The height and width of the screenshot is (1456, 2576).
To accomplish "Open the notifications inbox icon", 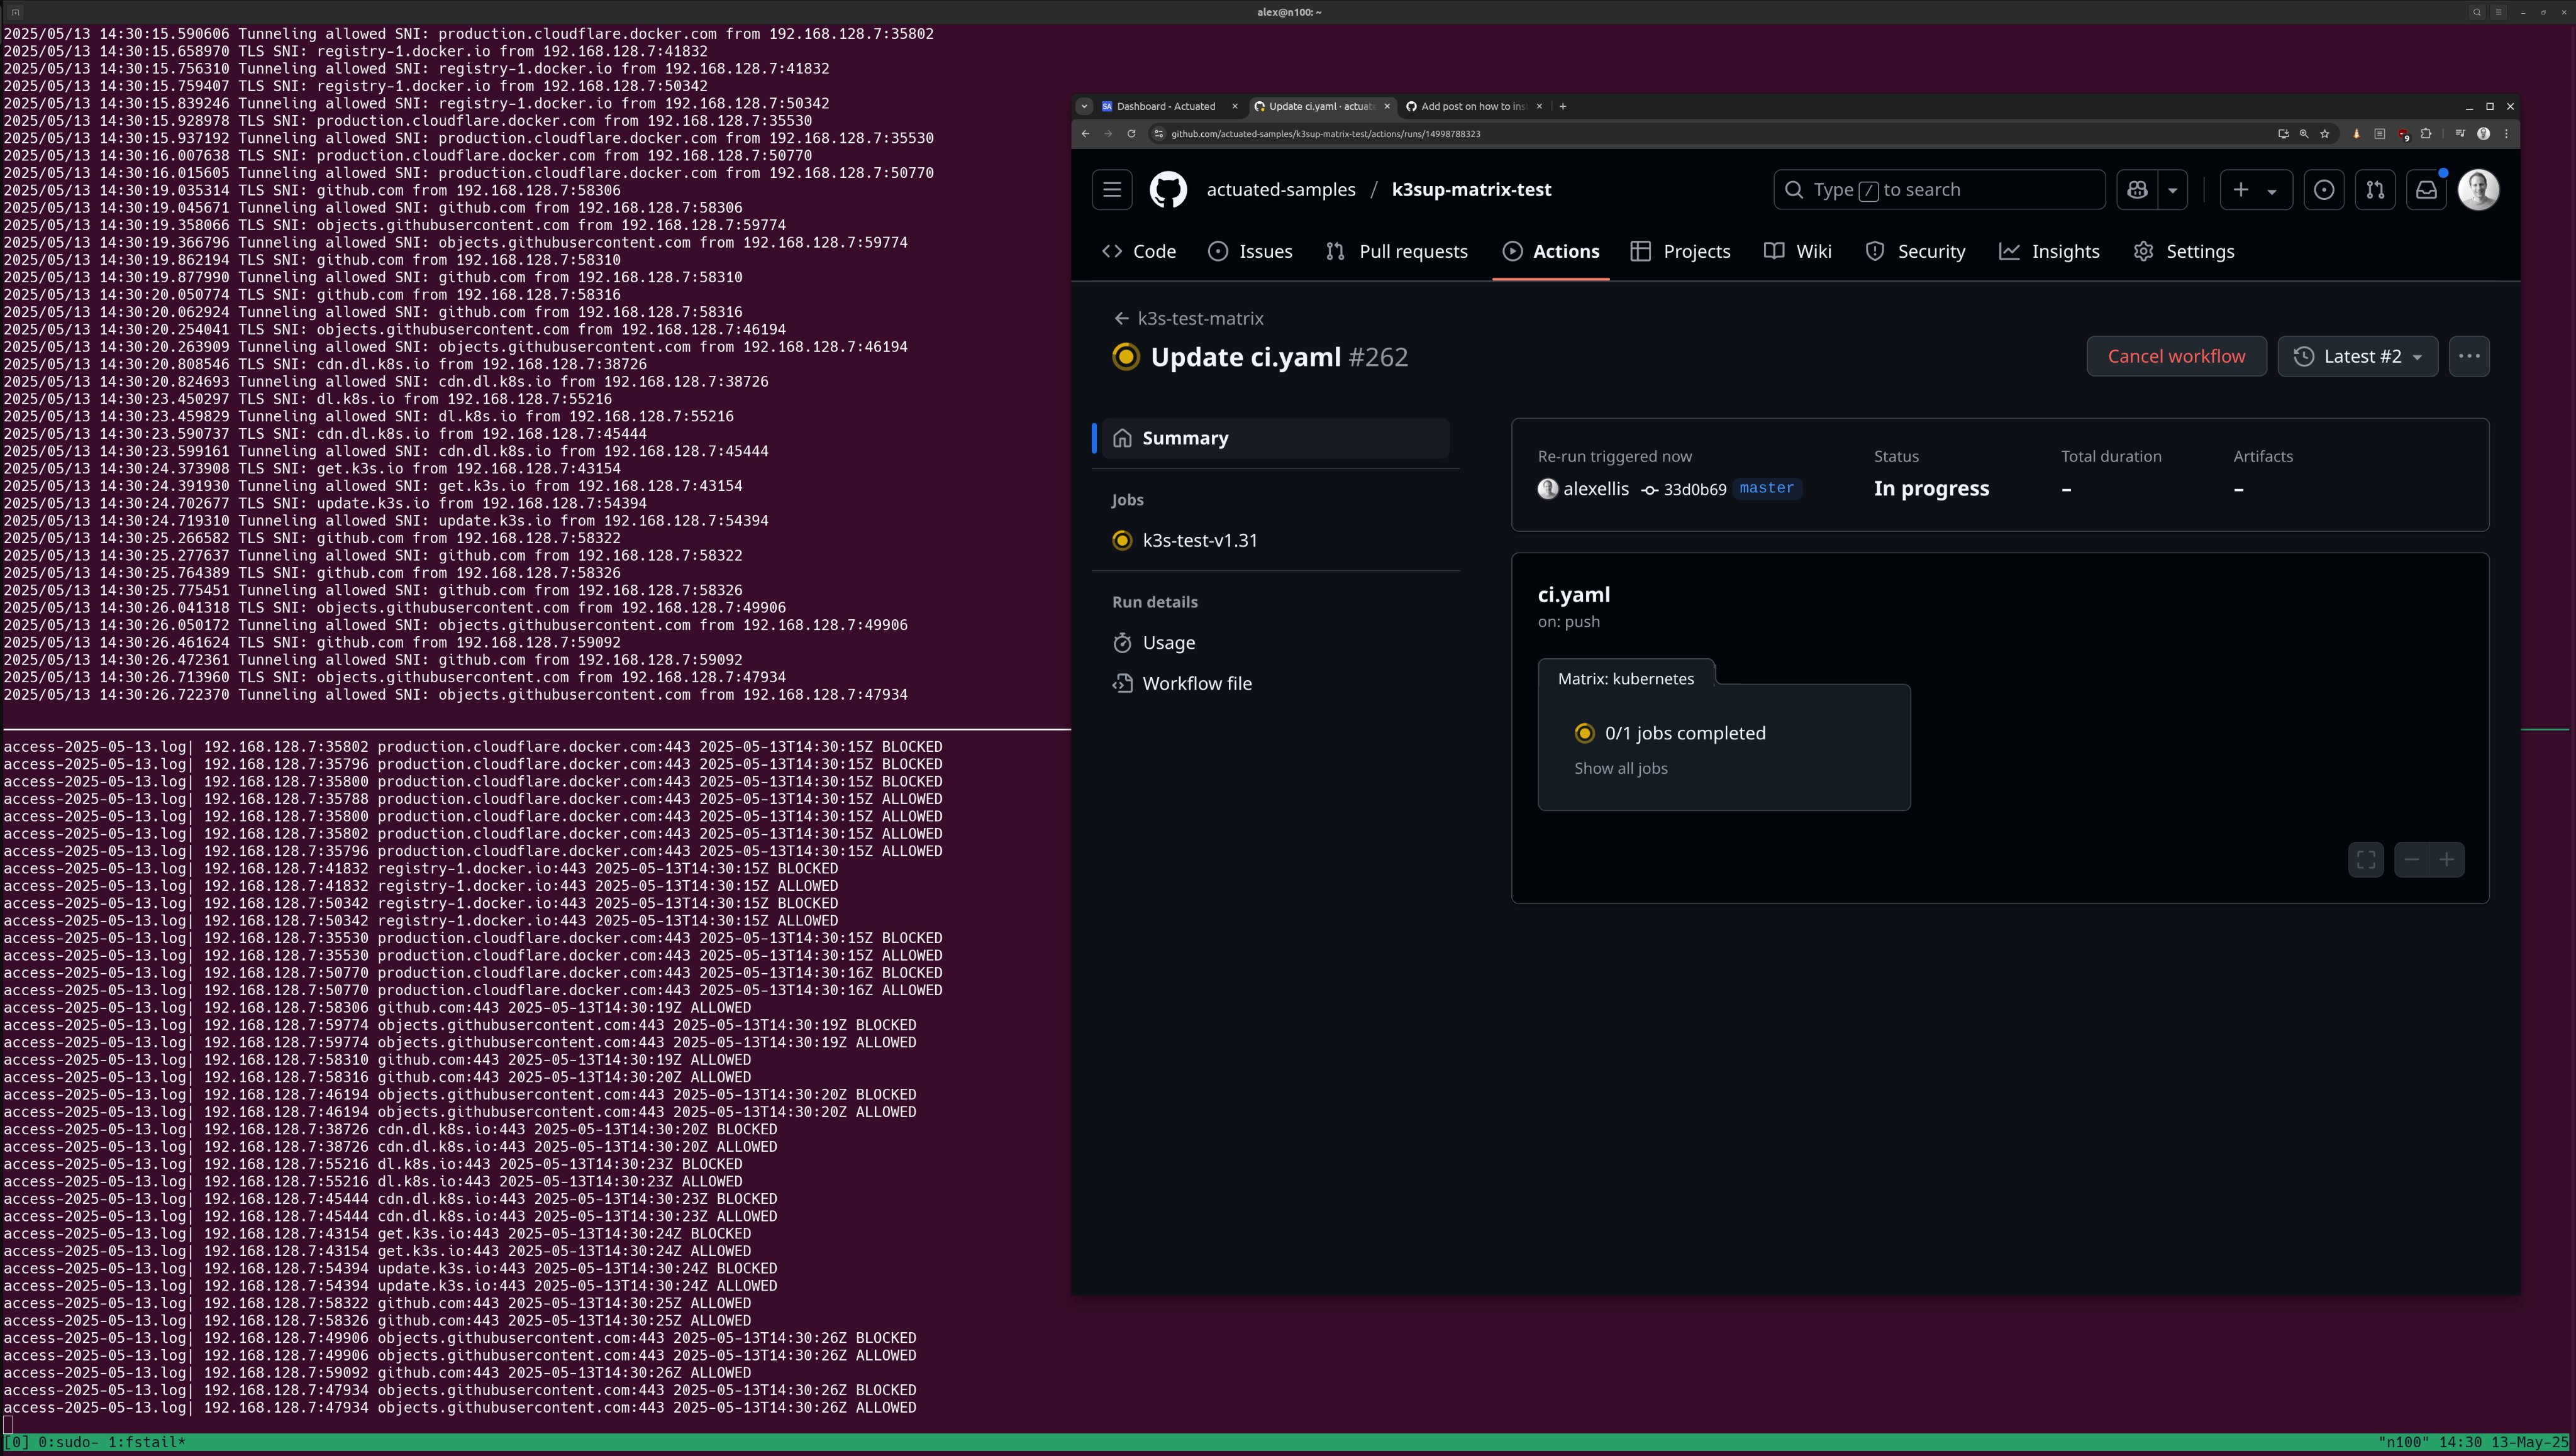I will (2426, 190).
